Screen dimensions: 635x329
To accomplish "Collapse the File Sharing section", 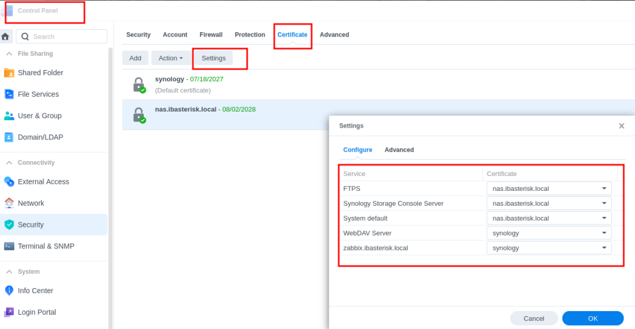I will pos(9,54).
